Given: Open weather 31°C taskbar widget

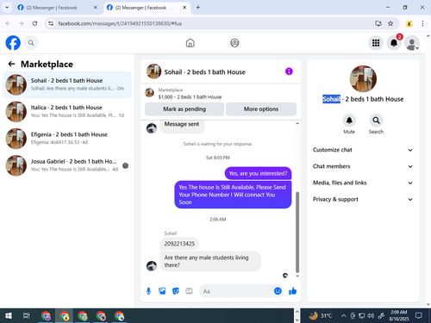Looking at the screenshot, I should [x=320, y=316].
